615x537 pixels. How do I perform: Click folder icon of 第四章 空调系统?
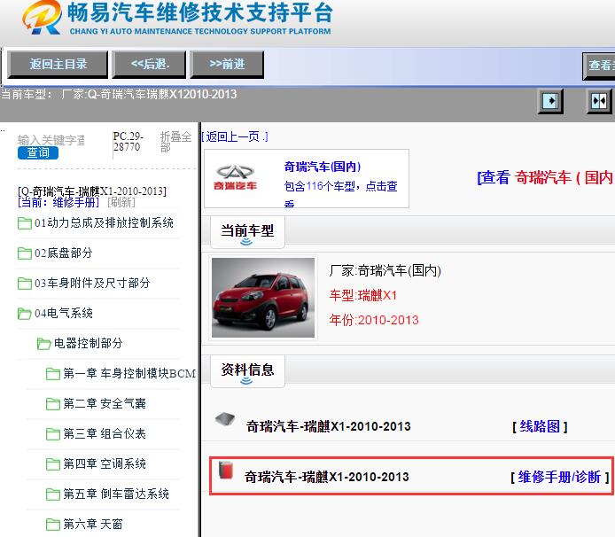pos(53,464)
